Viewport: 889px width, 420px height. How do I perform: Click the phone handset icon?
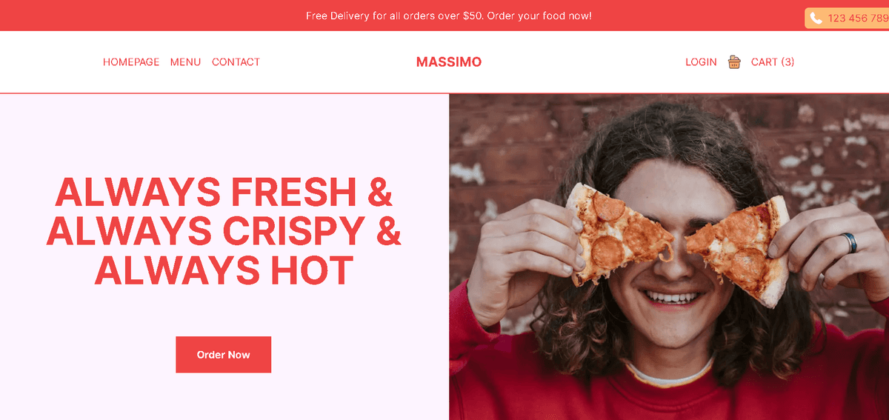click(816, 19)
